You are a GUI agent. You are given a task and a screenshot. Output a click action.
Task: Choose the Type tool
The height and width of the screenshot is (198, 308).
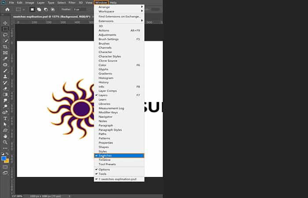click(5, 118)
